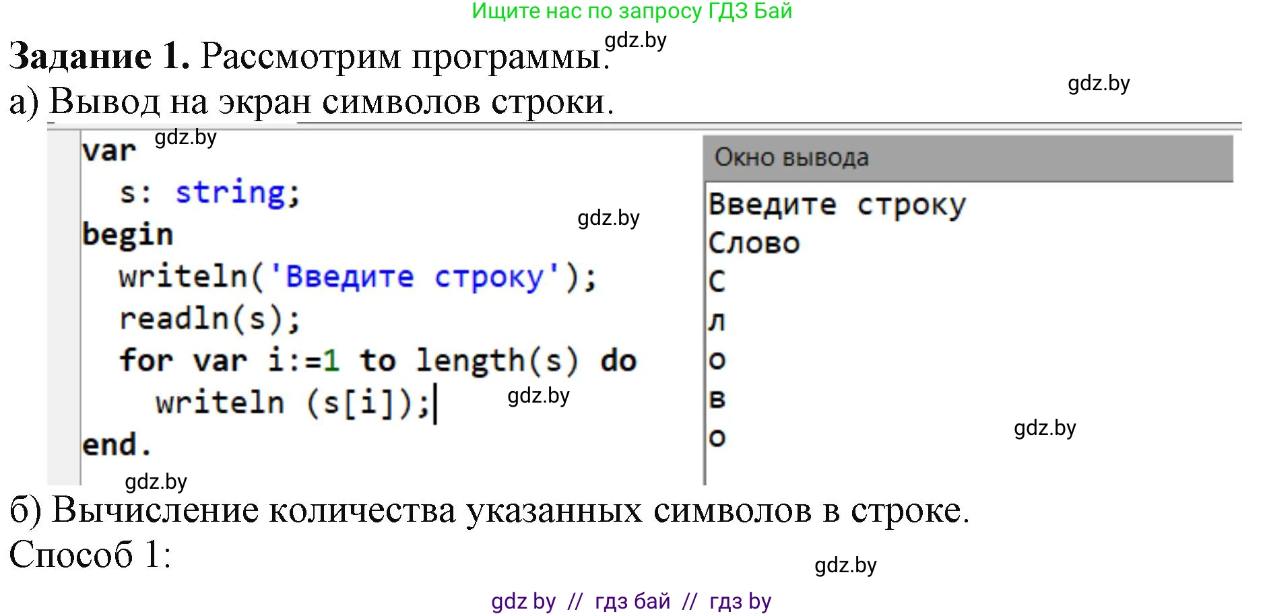Click the string type declaration line
The height and width of the screenshot is (616, 1265).
tap(209, 193)
